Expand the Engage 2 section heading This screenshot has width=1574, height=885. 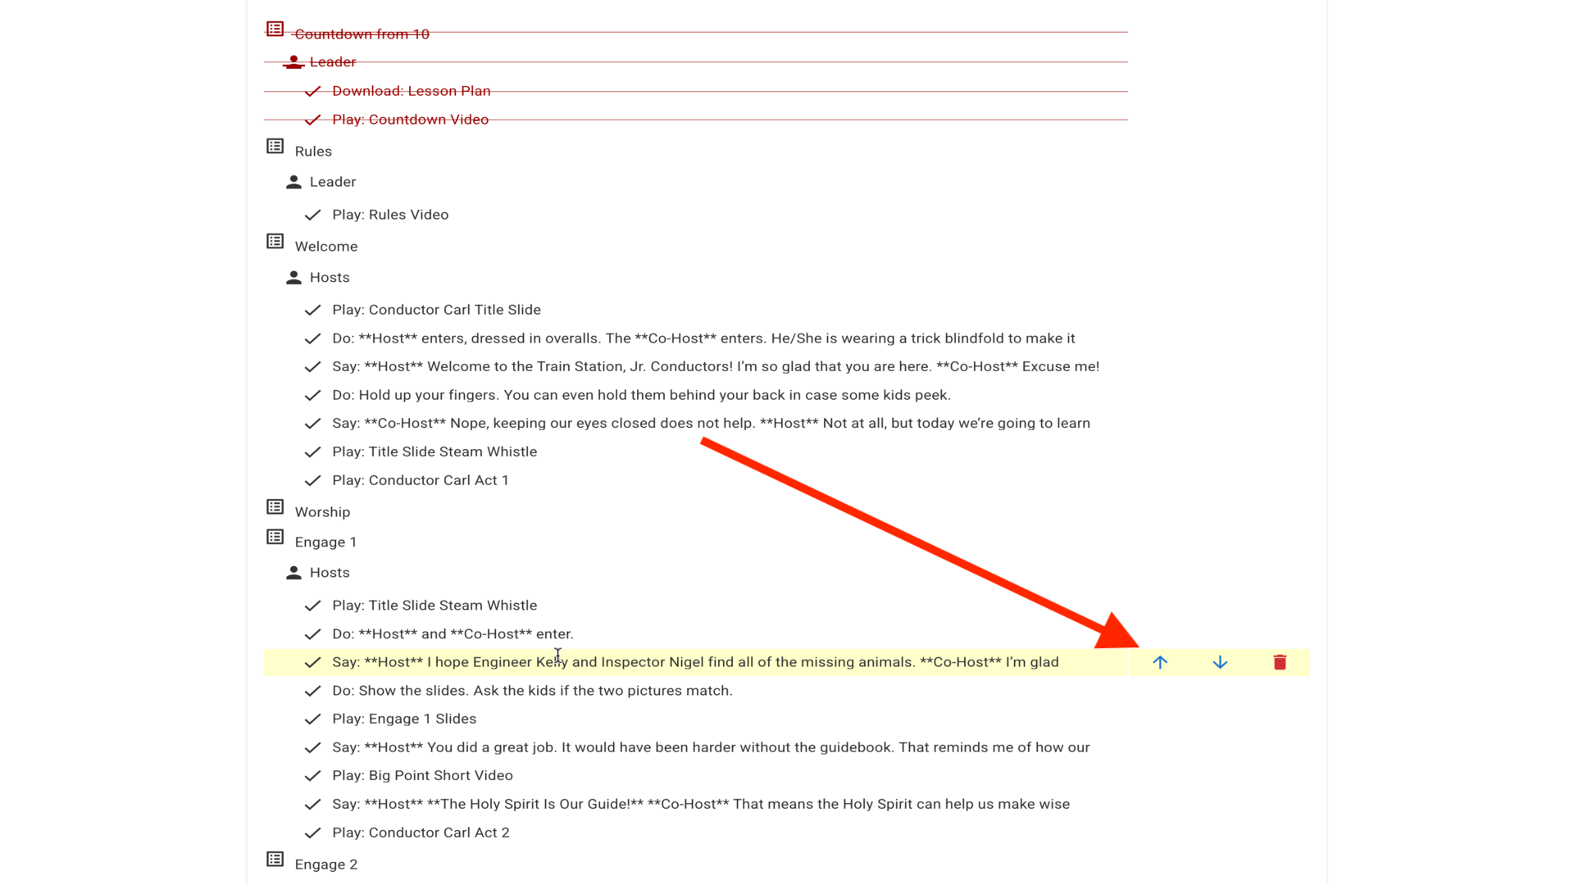point(325,865)
